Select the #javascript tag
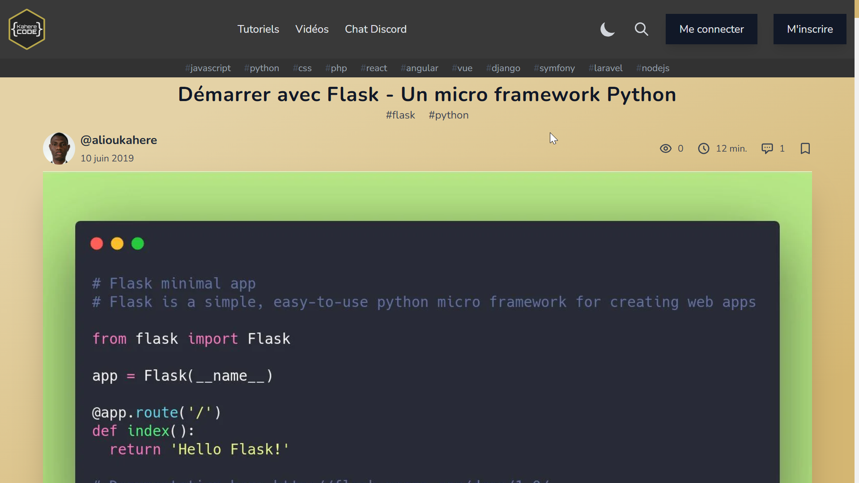859x483 pixels. [208, 68]
